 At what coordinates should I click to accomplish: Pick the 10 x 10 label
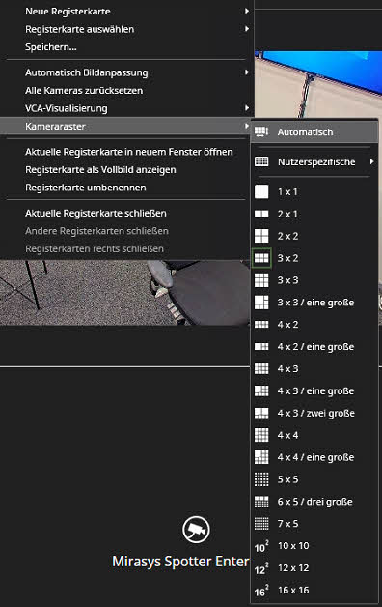(x=293, y=546)
